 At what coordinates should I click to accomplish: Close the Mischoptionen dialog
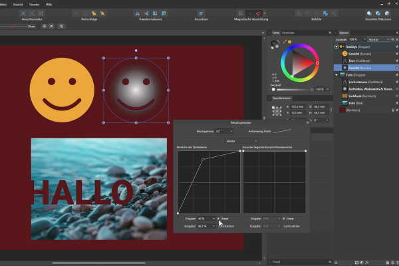(307, 122)
